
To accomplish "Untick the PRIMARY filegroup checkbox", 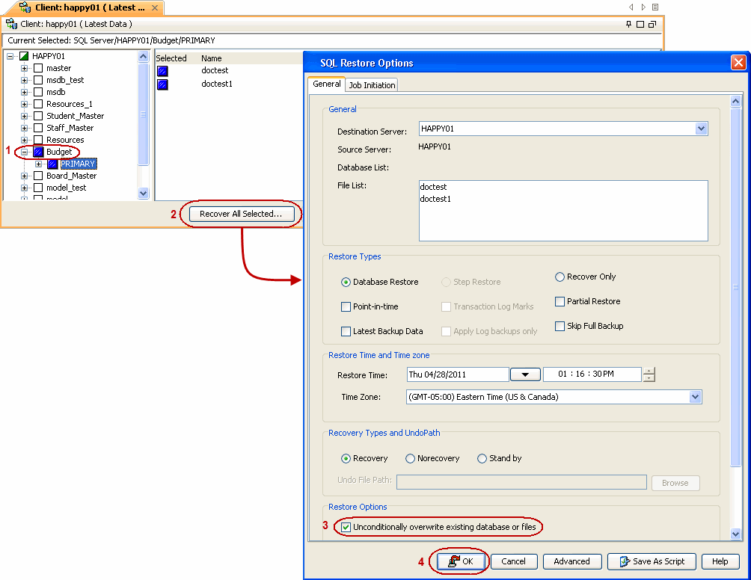I will pos(52,164).
